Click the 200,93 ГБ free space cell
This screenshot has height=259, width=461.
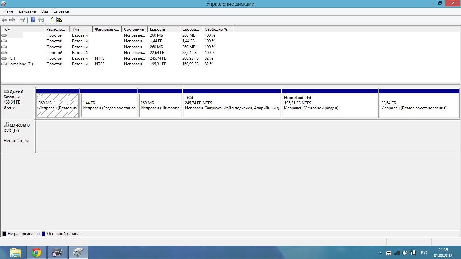click(191, 58)
